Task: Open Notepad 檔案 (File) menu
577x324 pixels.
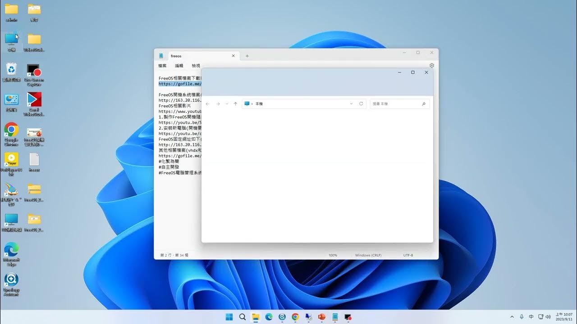Action: point(162,66)
